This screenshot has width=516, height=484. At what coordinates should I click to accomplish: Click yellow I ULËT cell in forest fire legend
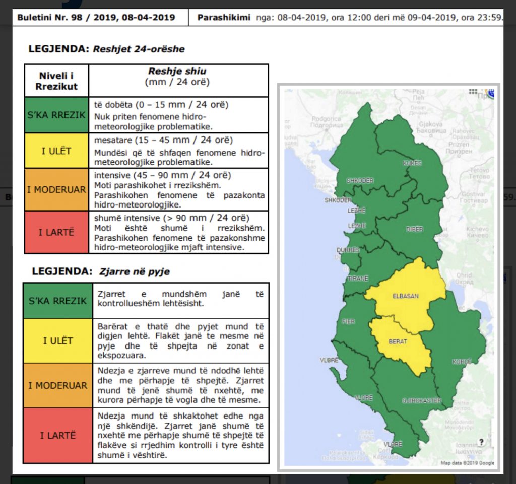(57, 341)
